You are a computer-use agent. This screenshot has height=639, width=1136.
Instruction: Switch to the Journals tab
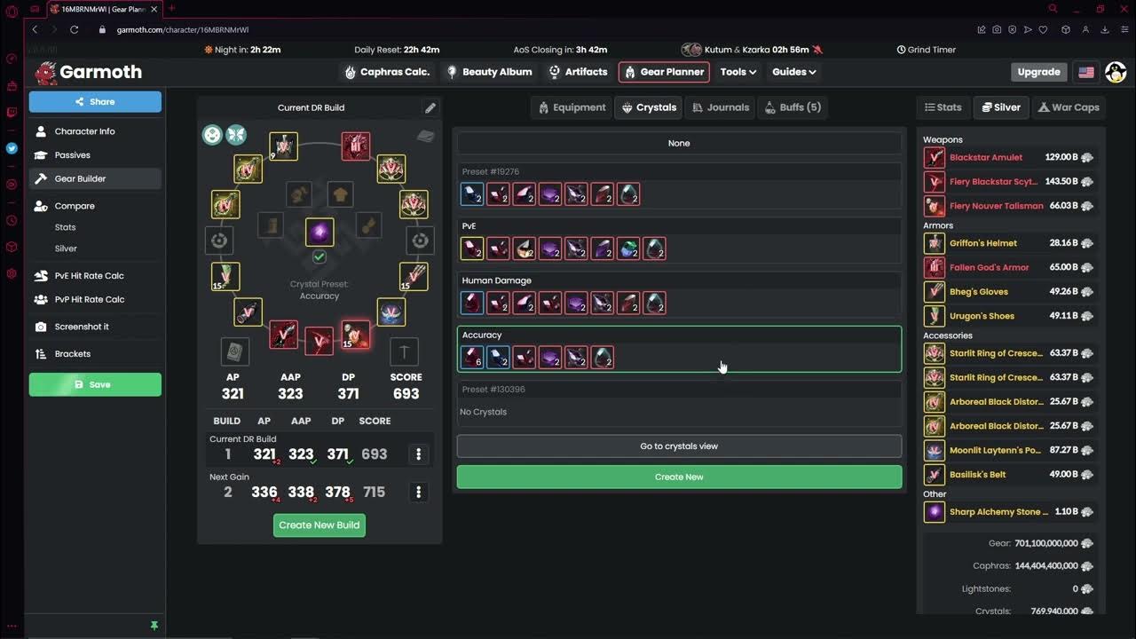click(721, 107)
